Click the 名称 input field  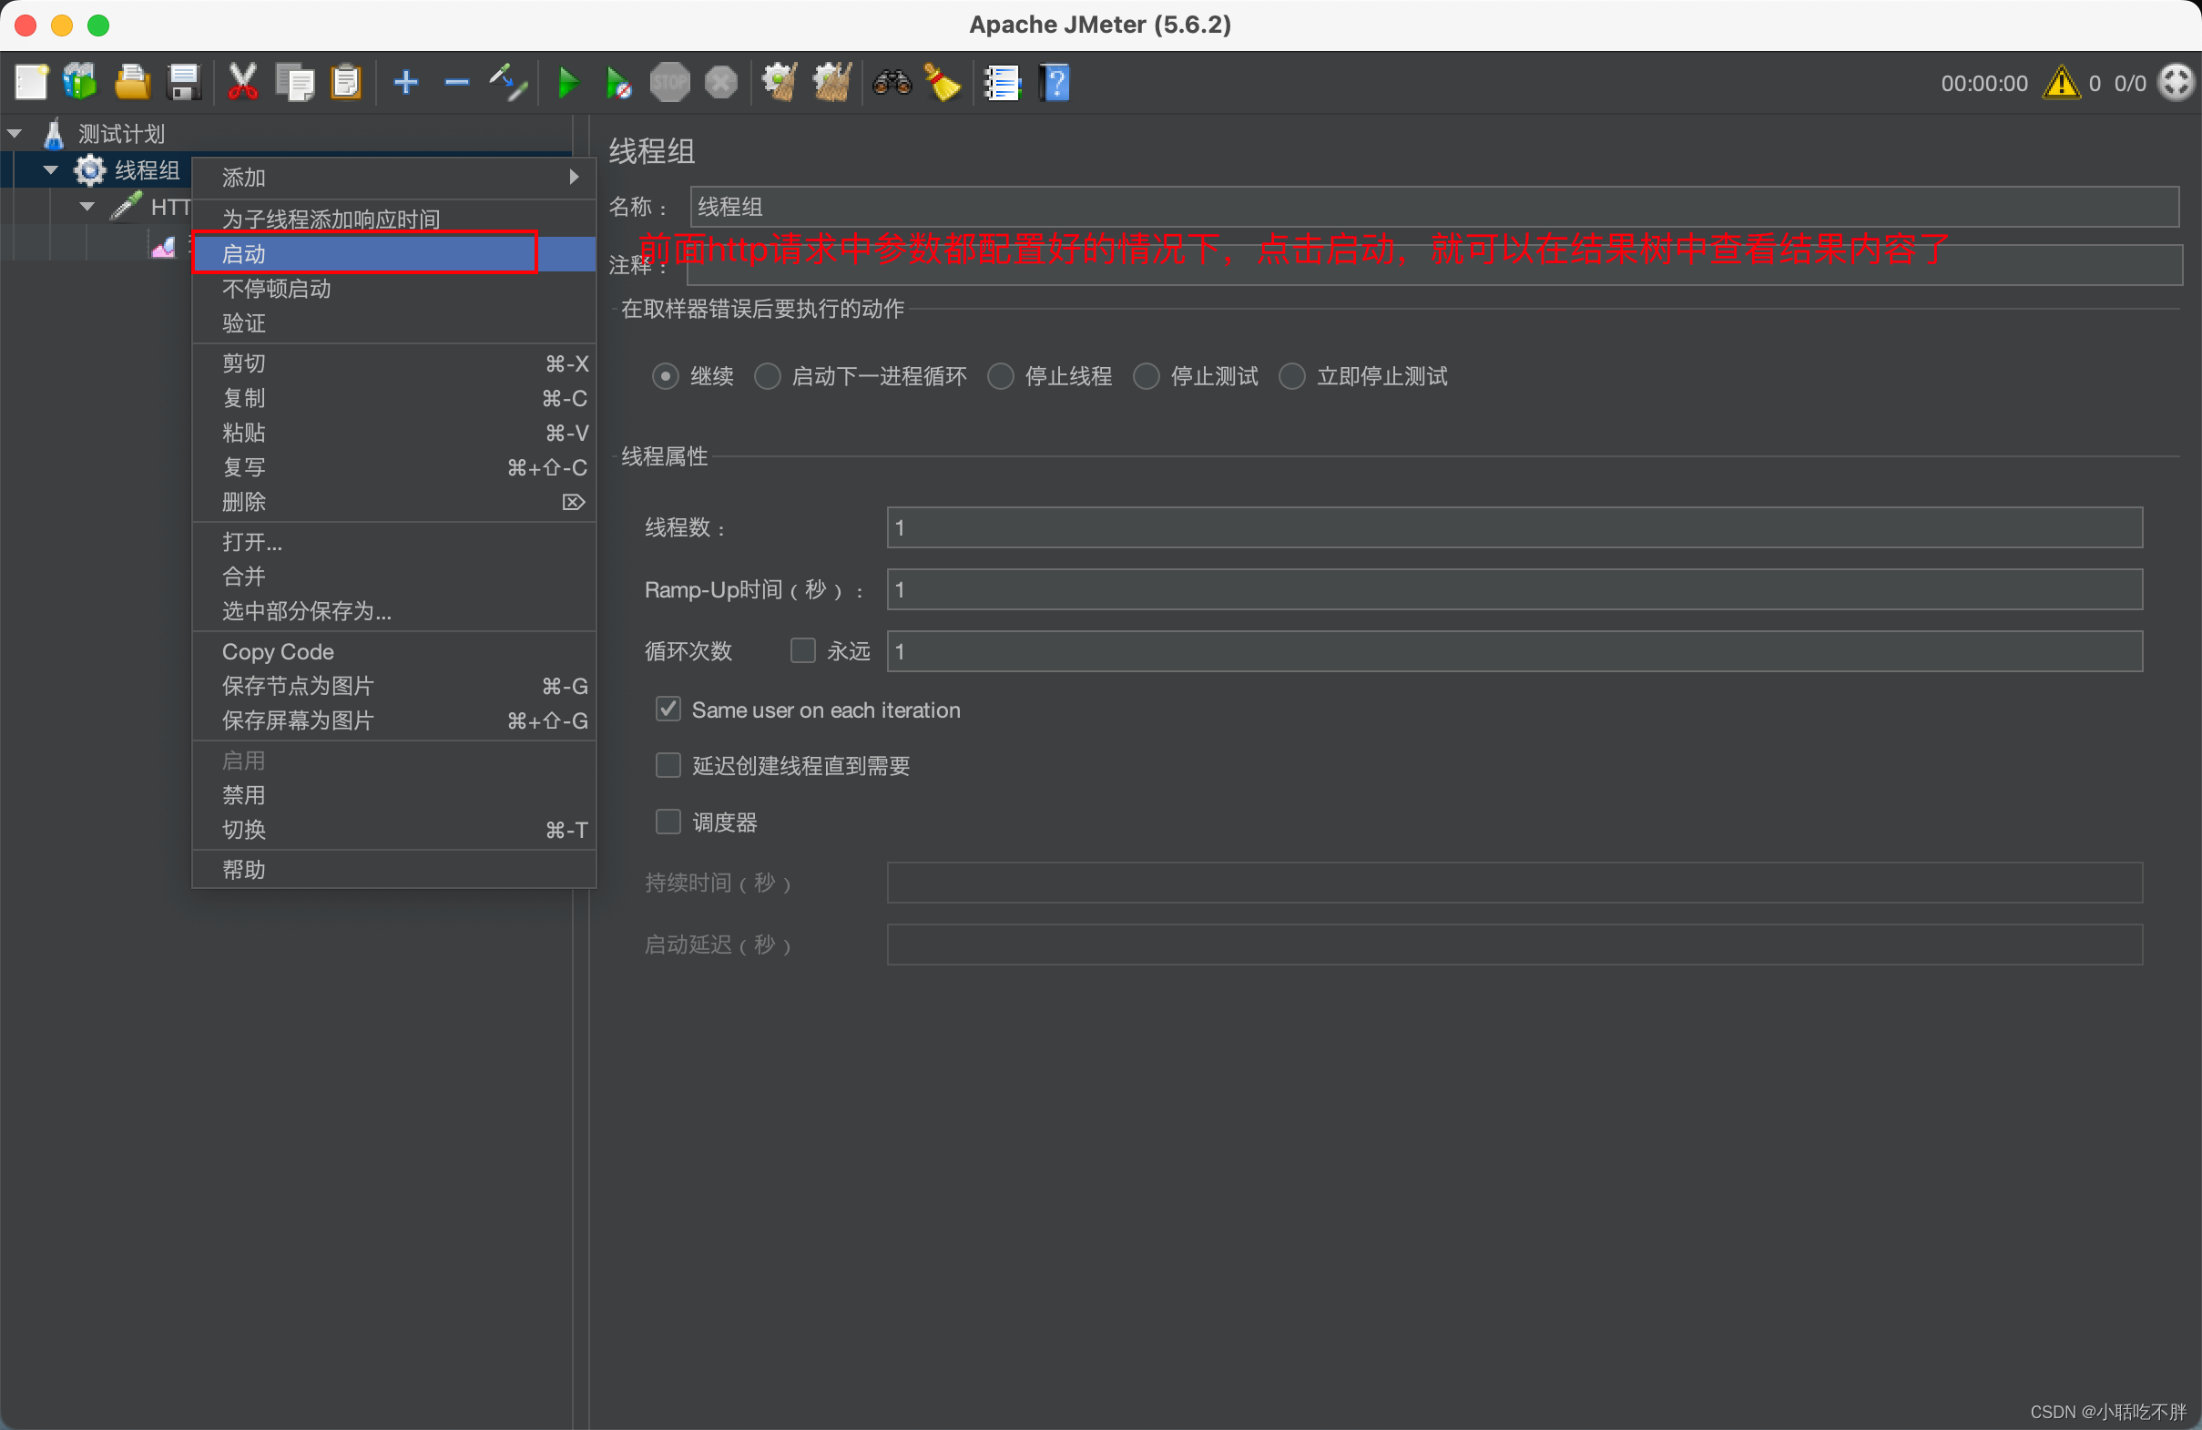(x=1435, y=207)
